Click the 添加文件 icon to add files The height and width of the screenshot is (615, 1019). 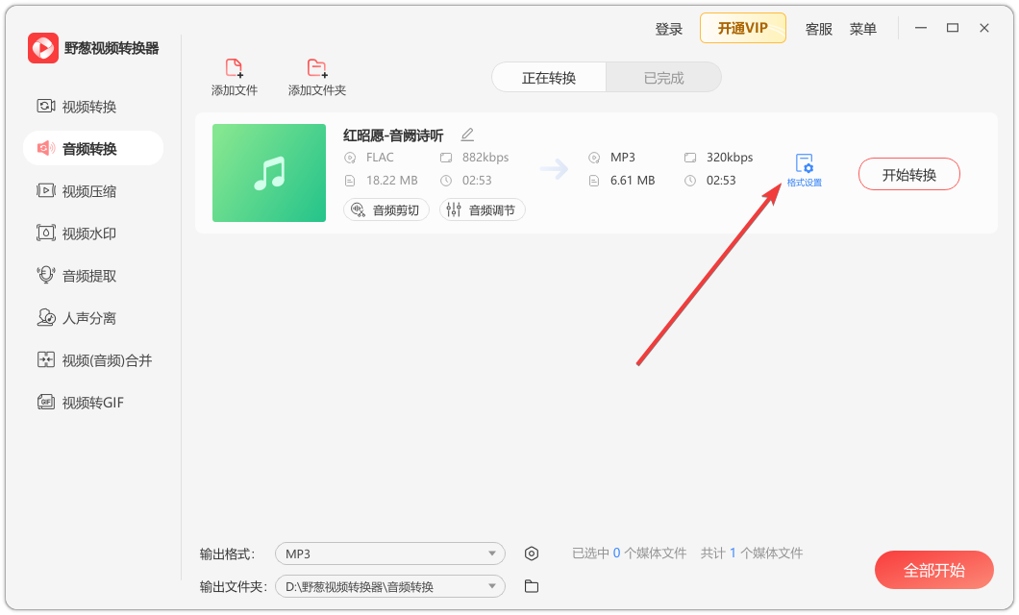(234, 75)
